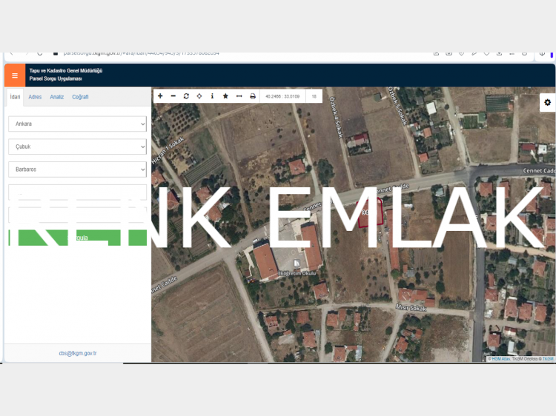Click the red outlined parcel on map
Viewport: 556px width, 416px height.
pos(371,212)
